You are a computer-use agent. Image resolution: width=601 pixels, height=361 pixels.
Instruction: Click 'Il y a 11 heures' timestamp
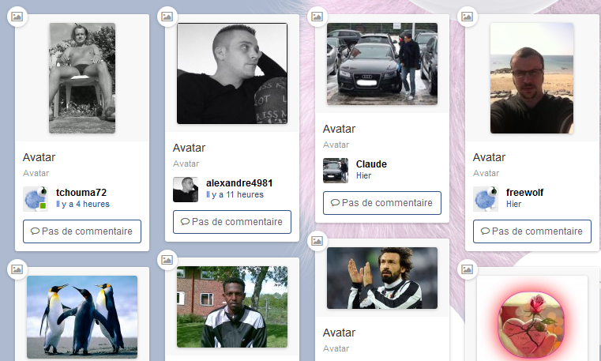coord(235,194)
